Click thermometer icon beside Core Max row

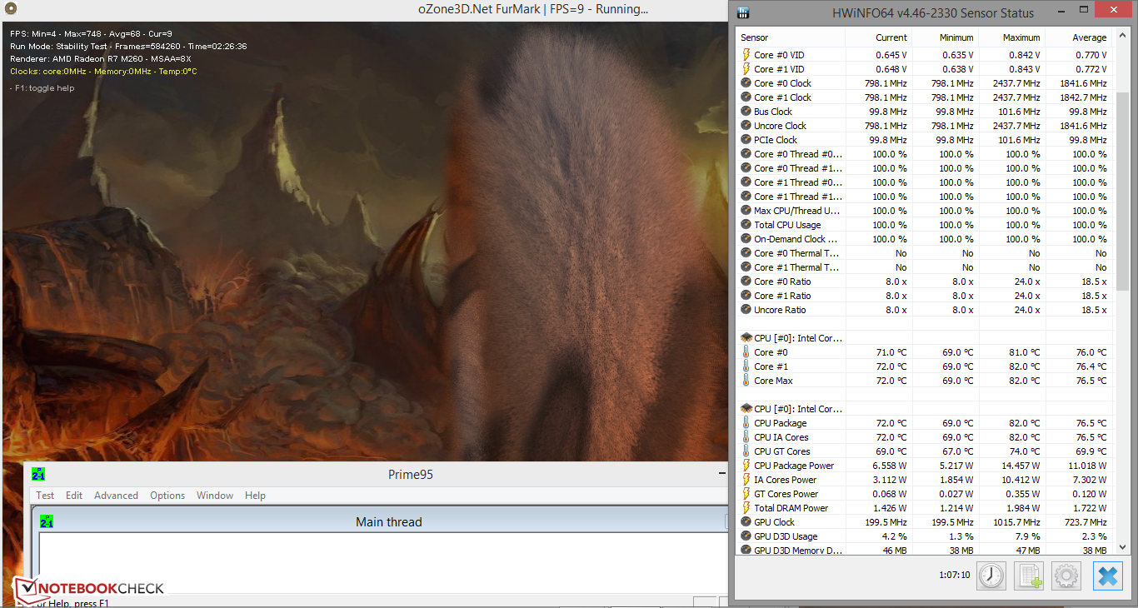click(746, 381)
